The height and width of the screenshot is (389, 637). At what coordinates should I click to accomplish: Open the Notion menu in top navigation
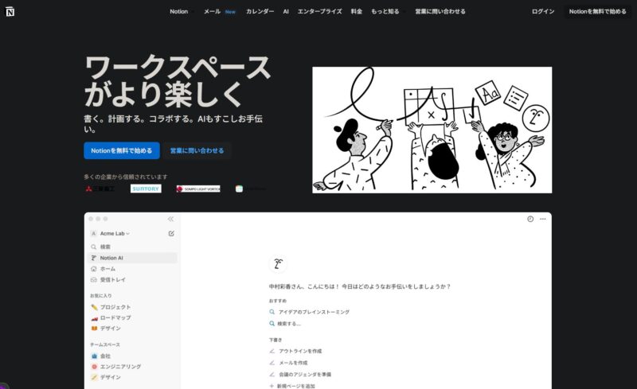tap(182, 11)
